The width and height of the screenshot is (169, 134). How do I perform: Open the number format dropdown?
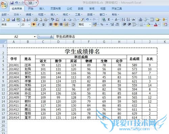pyautogui.click(x=90, y=25)
